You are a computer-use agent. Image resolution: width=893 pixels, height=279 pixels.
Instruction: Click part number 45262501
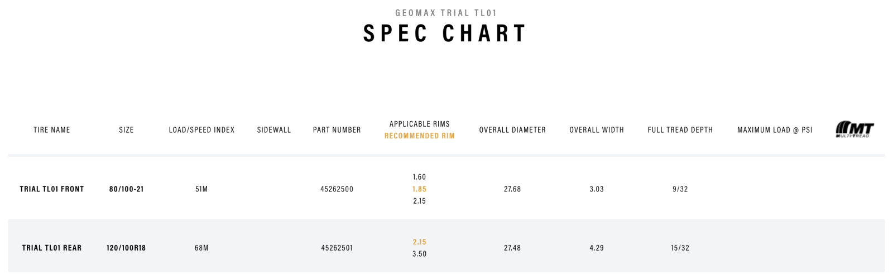(337, 248)
